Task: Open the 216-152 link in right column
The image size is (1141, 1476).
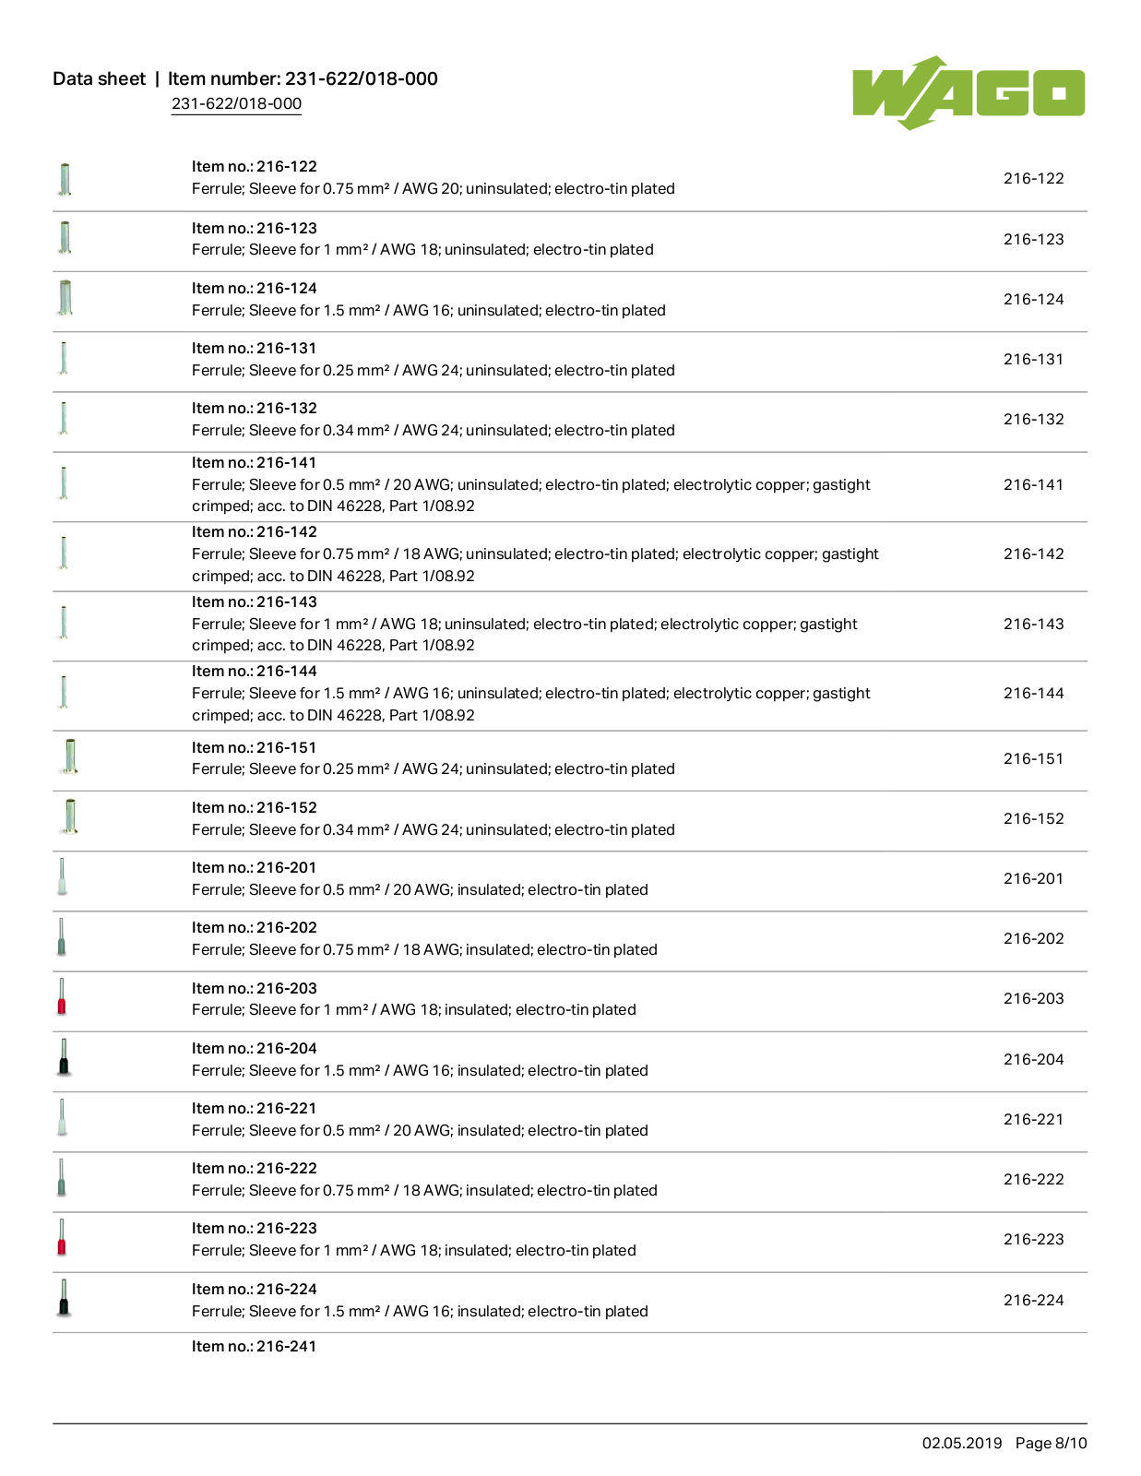Action: (x=1033, y=818)
